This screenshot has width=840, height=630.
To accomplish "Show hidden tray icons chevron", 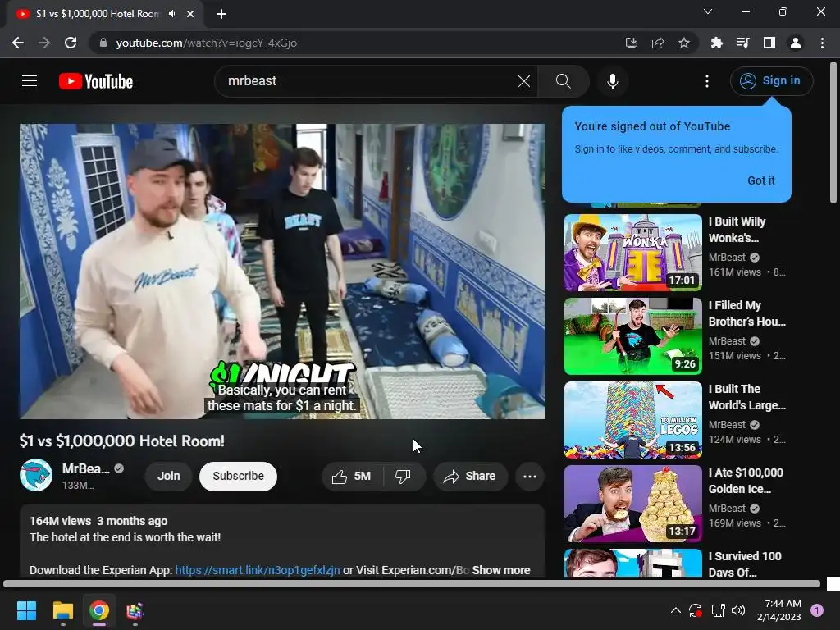I will coord(676,610).
